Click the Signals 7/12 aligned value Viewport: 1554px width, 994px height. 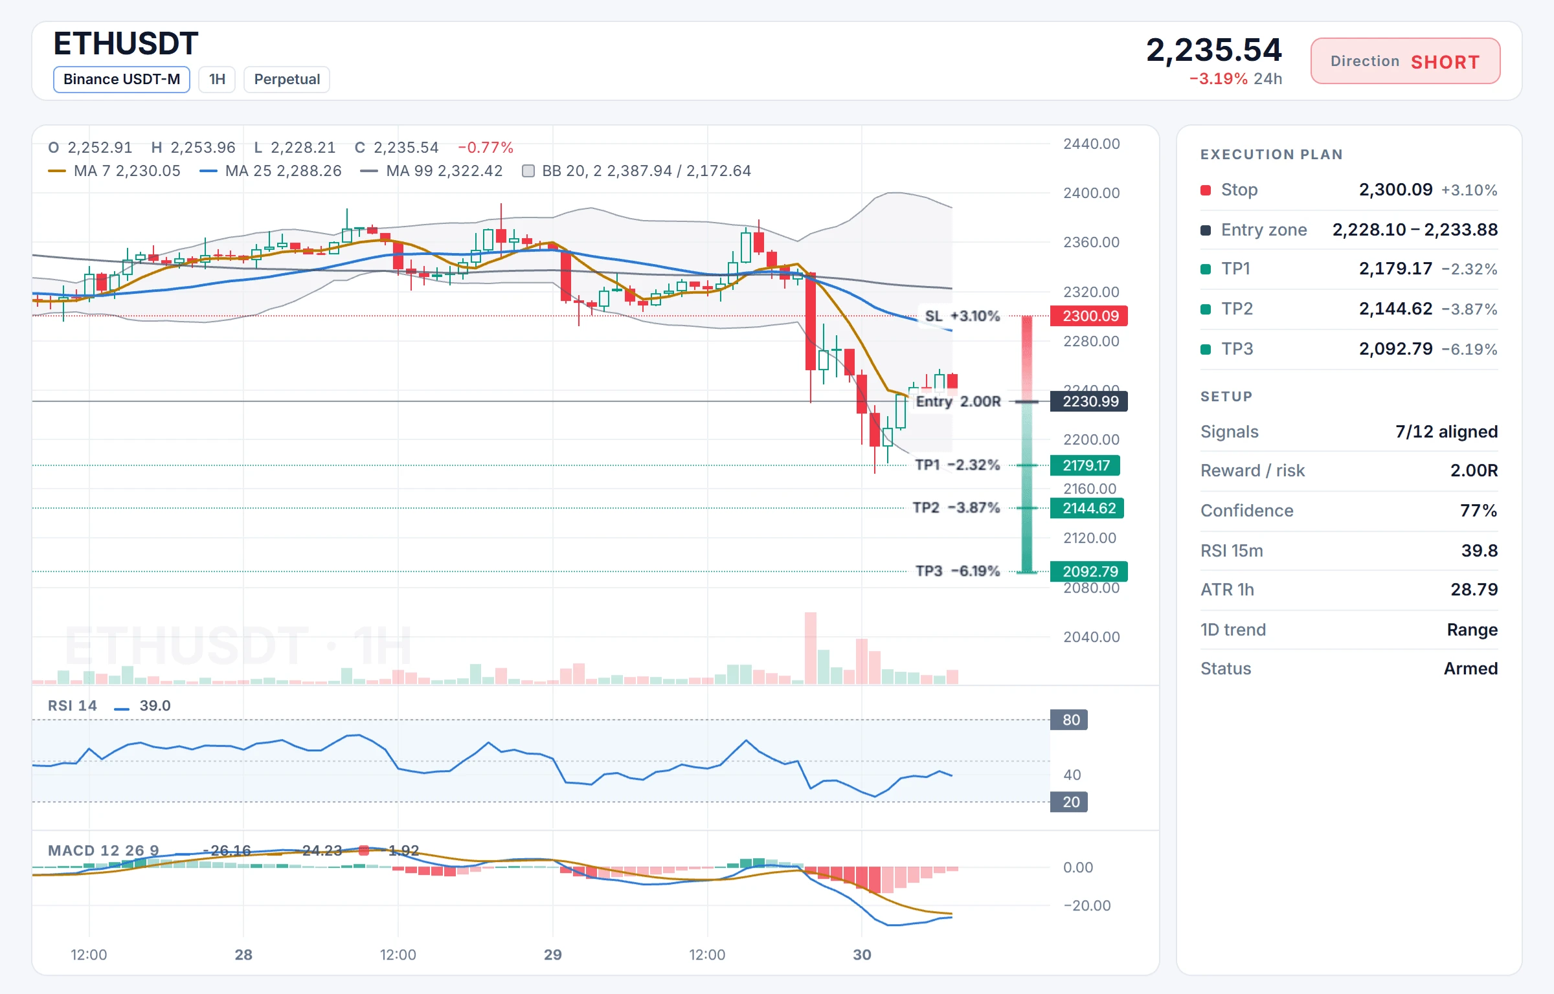tap(1447, 432)
